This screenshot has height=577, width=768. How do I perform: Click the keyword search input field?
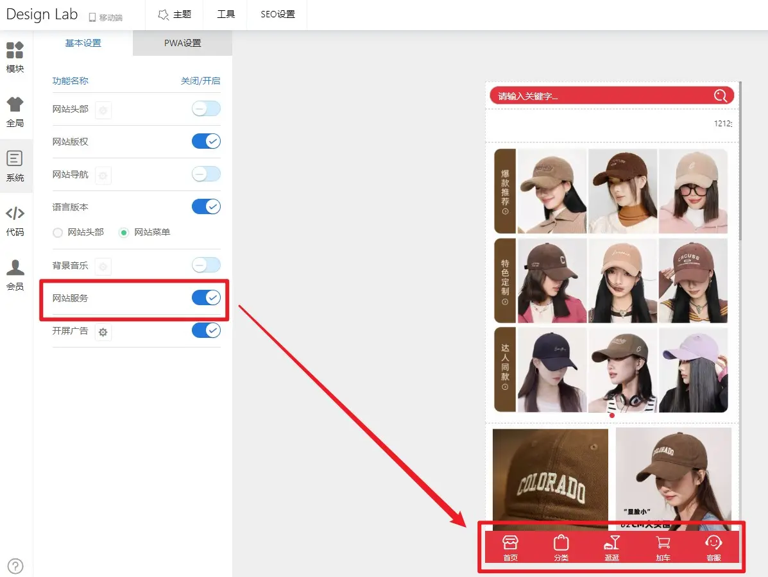[x=597, y=96]
